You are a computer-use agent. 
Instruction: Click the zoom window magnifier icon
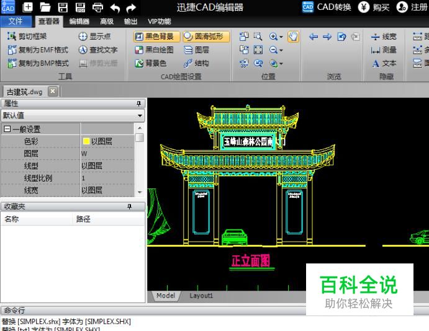258,37
